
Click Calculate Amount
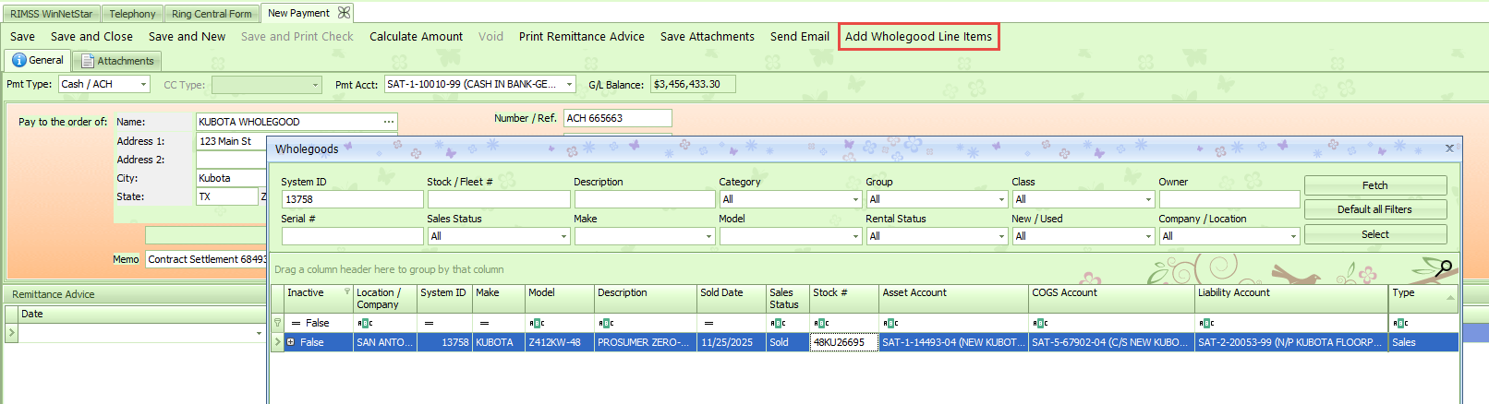(x=416, y=37)
